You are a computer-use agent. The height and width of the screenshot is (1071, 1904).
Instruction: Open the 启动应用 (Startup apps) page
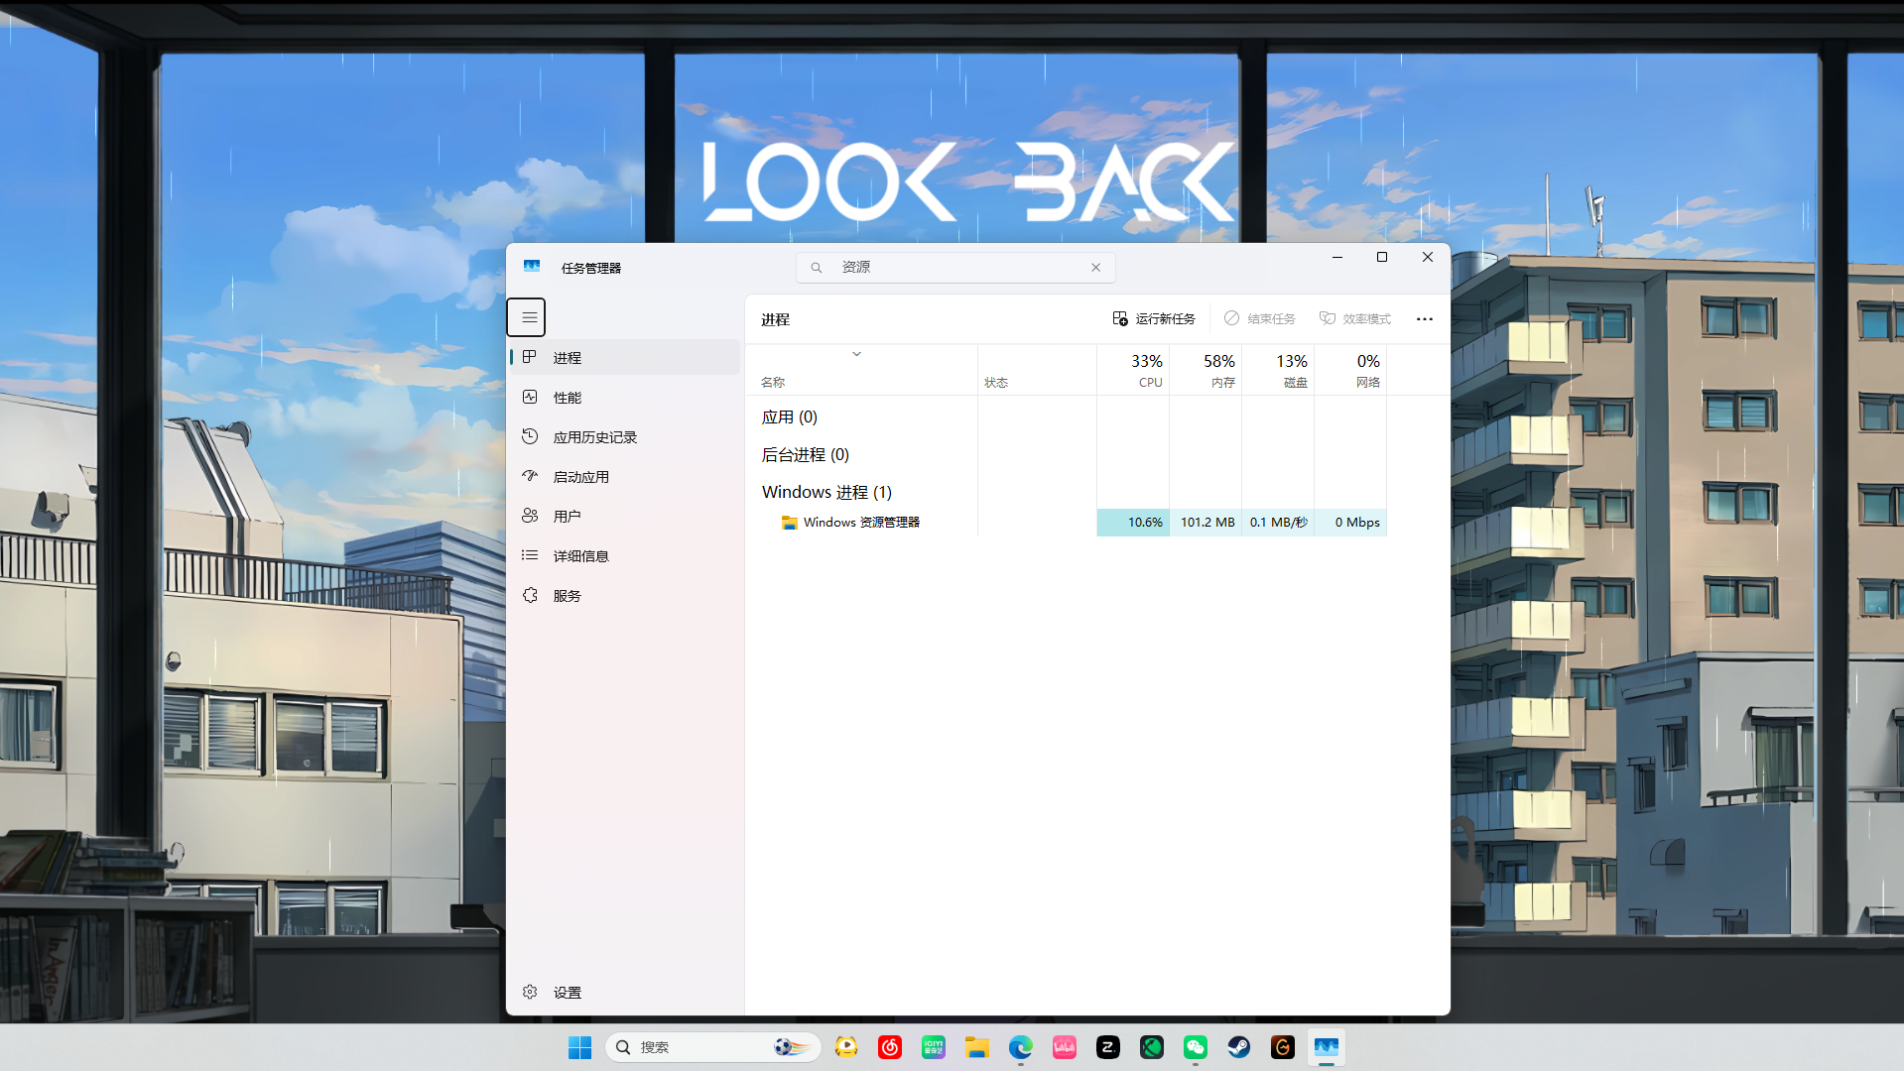coord(624,476)
